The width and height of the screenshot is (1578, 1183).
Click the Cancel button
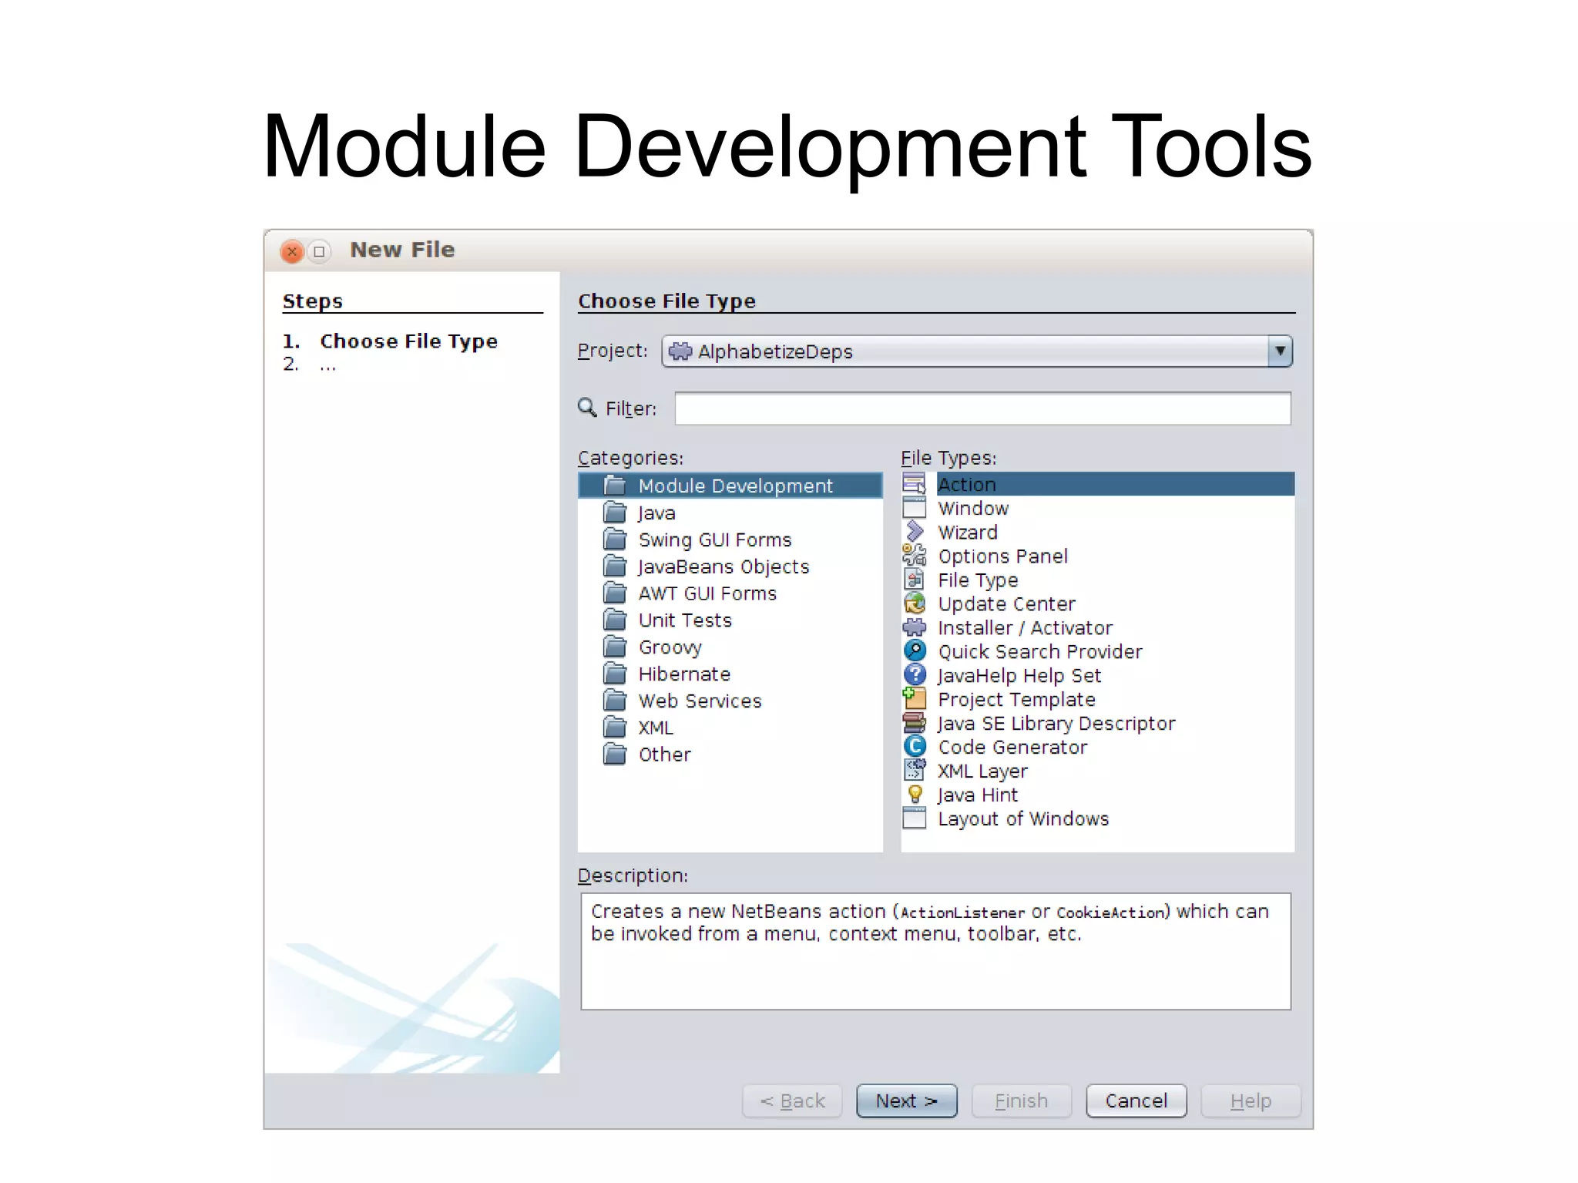point(1136,1101)
